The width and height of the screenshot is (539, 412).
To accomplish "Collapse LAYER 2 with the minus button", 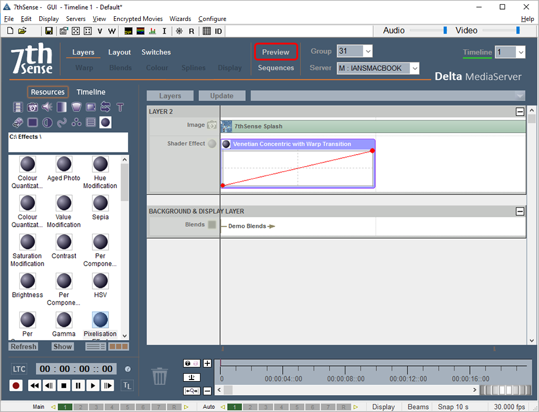I will [x=520, y=112].
